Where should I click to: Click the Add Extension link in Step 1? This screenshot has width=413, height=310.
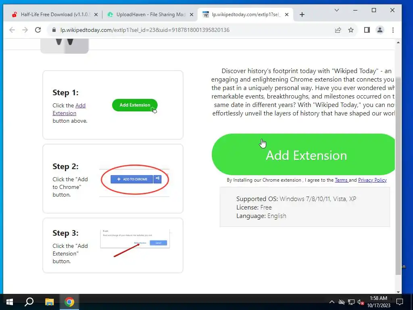tap(69, 109)
